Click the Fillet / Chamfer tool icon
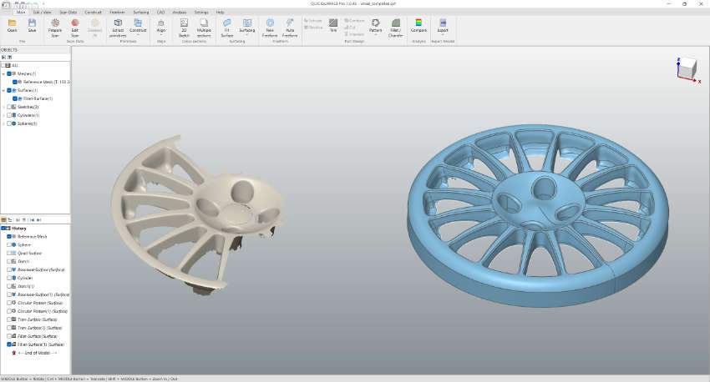The height and width of the screenshot is (382, 710). (395, 28)
